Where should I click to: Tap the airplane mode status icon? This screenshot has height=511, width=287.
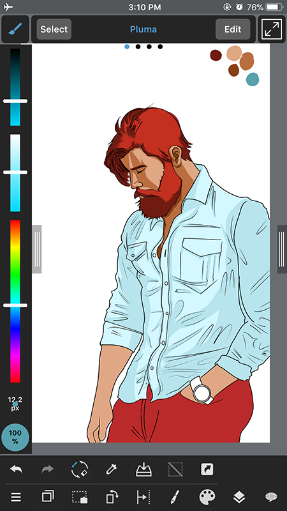point(8,7)
